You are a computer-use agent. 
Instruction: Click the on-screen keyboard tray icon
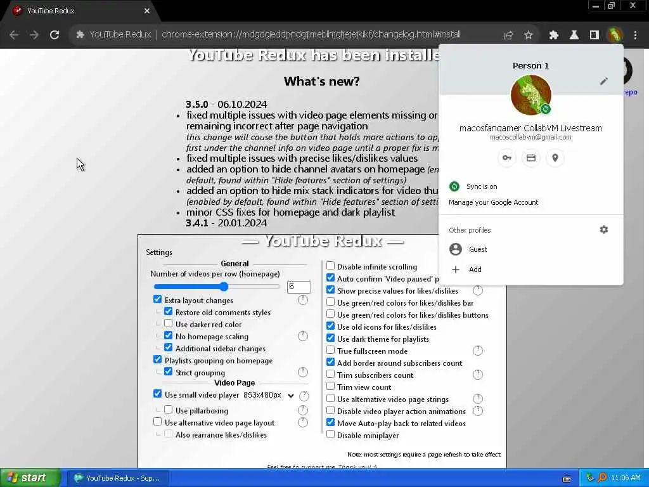click(x=567, y=479)
